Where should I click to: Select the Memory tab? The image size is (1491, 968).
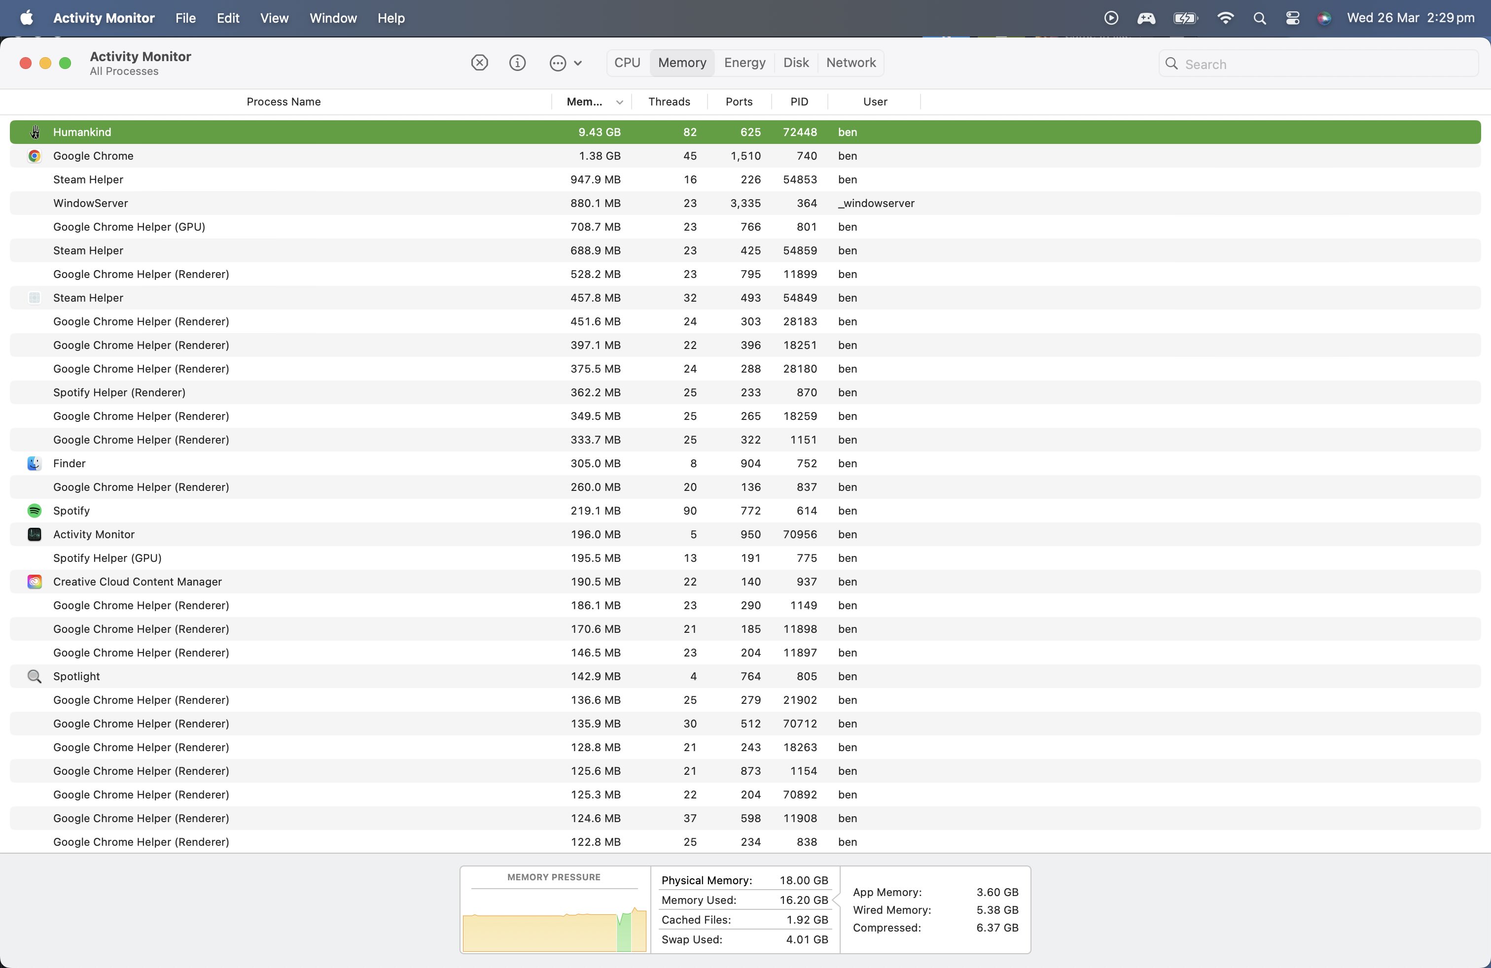click(681, 63)
